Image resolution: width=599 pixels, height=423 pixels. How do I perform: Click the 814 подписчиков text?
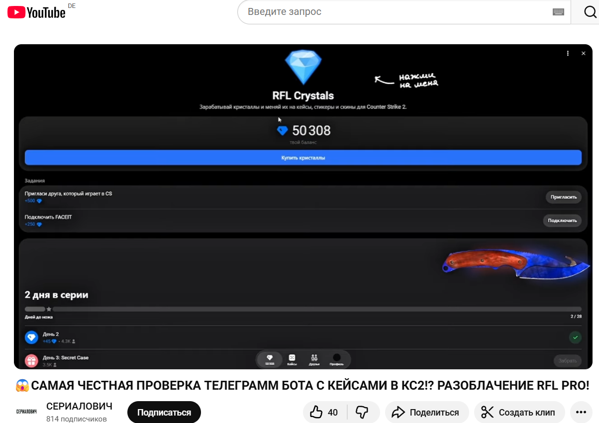pyautogui.click(x=77, y=419)
